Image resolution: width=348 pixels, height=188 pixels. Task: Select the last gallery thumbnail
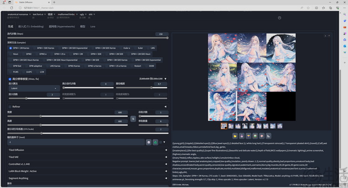[280, 126]
